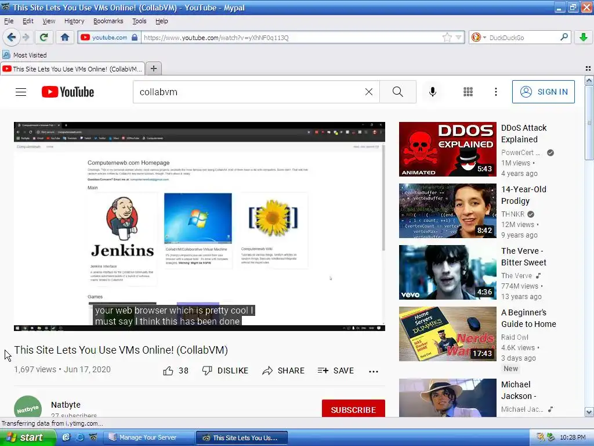Select the CollabVM YouTube browser tab
The image size is (594, 446).
[73, 69]
